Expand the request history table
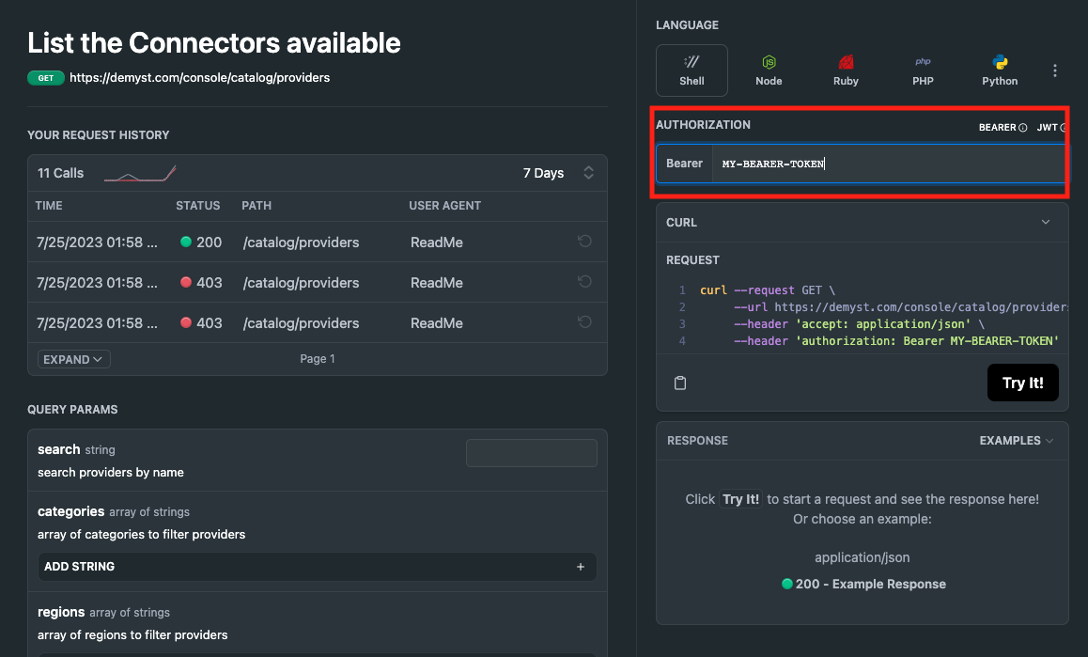The width and height of the screenshot is (1088, 657). 74,359
